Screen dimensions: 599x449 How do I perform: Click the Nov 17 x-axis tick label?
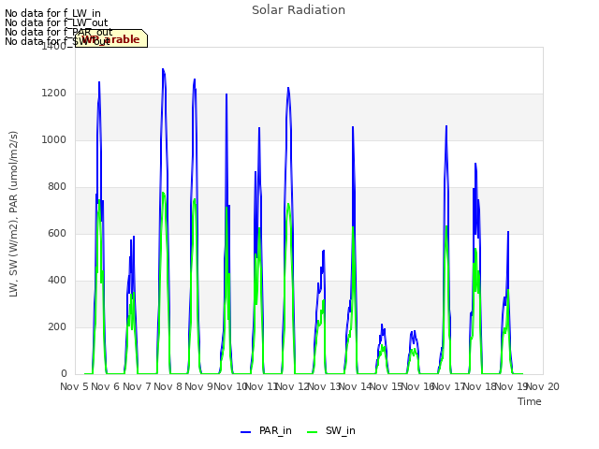[449, 386]
